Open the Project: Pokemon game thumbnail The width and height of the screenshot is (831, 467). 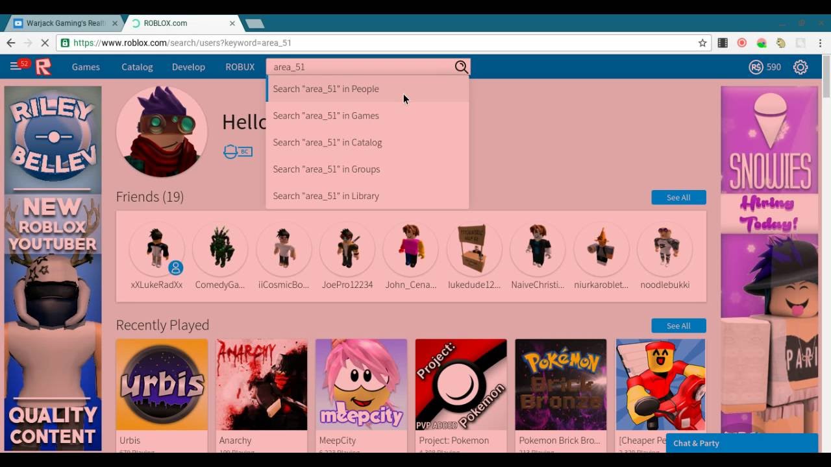(461, 385)
